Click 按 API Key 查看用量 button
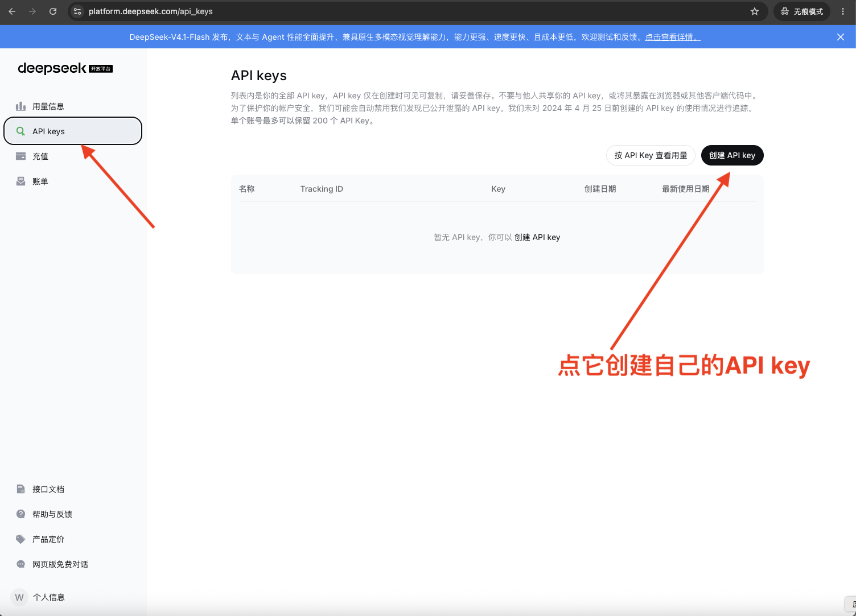 [651, 155]
